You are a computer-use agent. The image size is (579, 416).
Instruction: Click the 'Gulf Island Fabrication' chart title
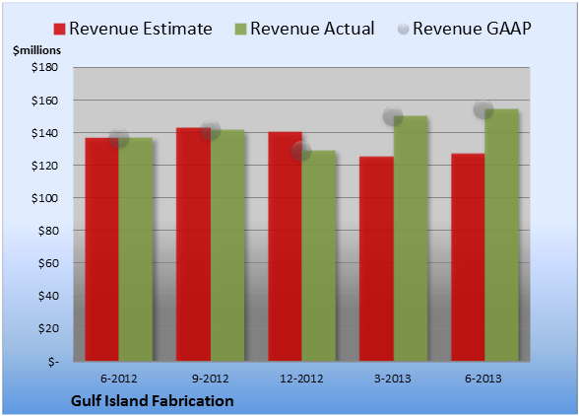152,401
